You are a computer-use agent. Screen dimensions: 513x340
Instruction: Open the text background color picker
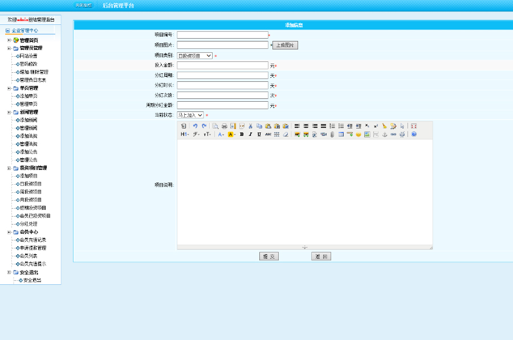231,135
